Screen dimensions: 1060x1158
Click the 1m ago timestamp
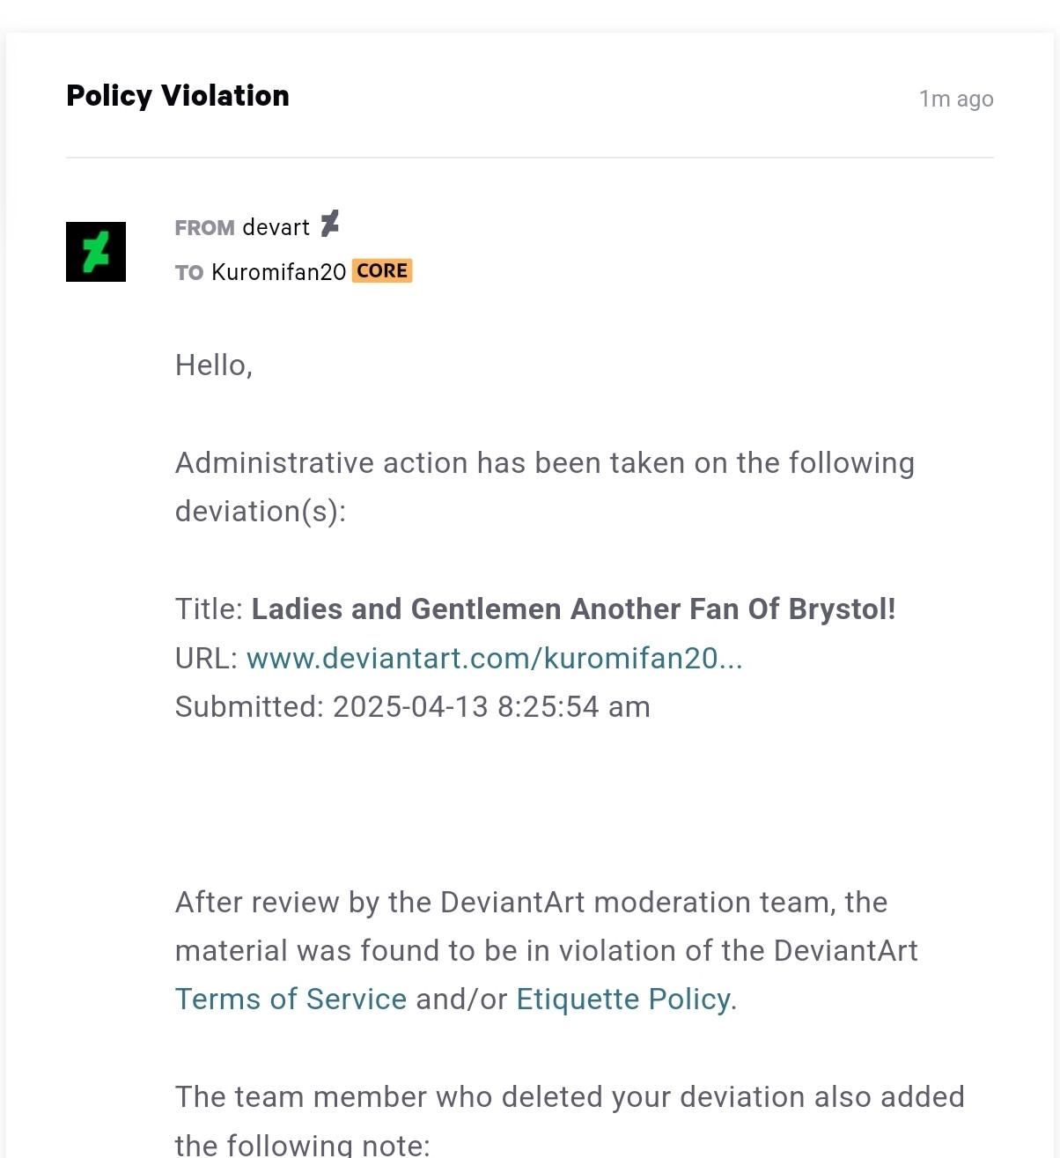click(956, 99)
